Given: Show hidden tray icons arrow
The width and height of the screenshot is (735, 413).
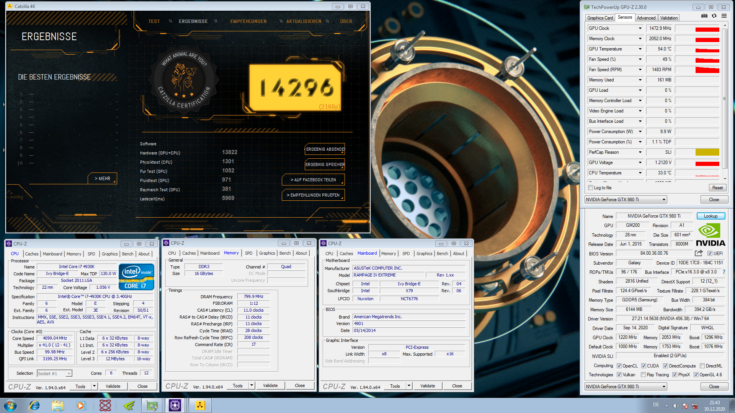Looking at the screenshot, I should click(x=666, y=405).
